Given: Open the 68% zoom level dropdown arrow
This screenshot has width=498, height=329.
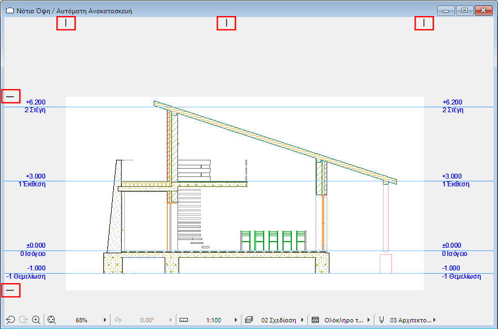Looking at the screenshot, I should point(105,320).
